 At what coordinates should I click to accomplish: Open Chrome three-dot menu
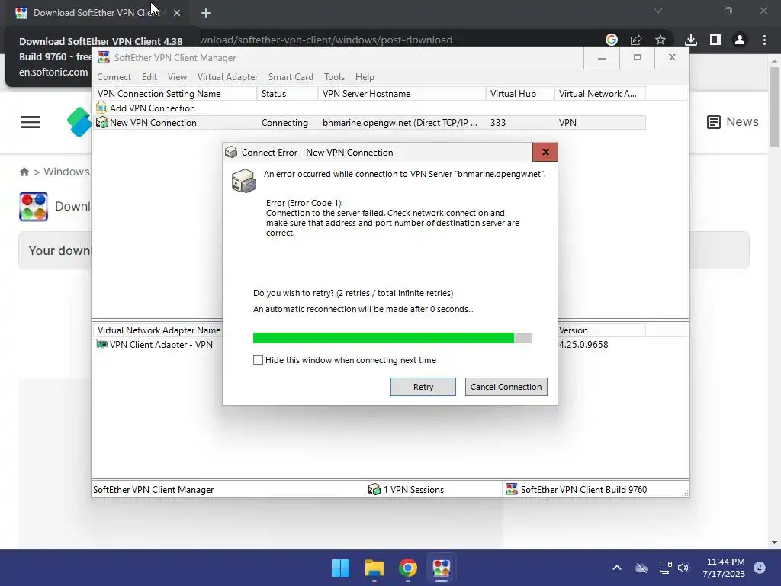(764, 40)
